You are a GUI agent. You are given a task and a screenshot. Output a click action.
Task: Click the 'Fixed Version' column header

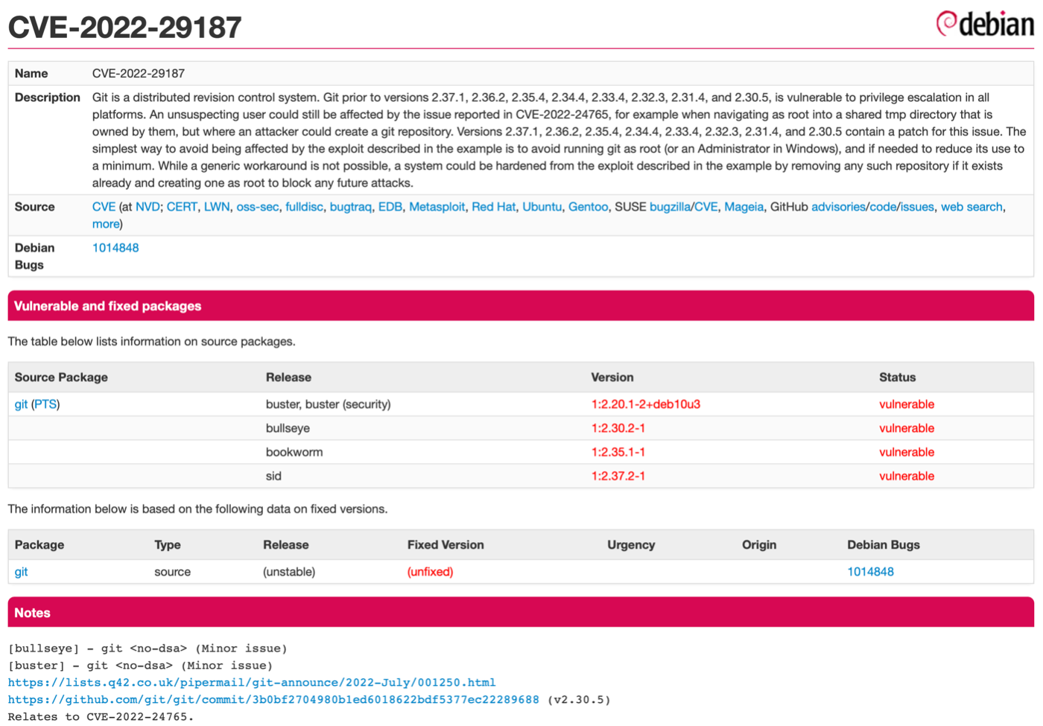pyautogui.click(x=446, y=545)
